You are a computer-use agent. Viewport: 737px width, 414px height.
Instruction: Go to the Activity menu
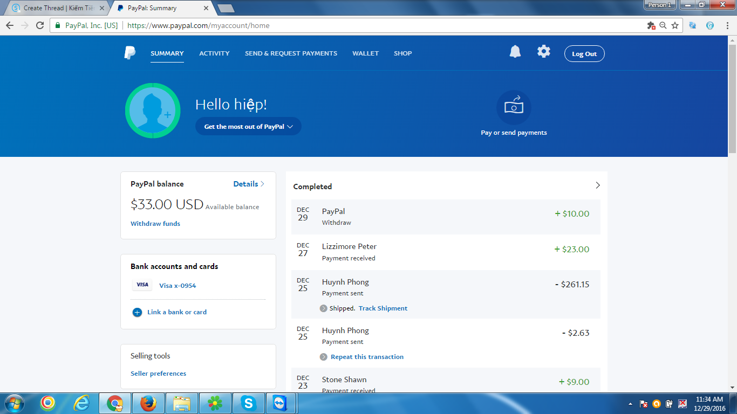214,53
